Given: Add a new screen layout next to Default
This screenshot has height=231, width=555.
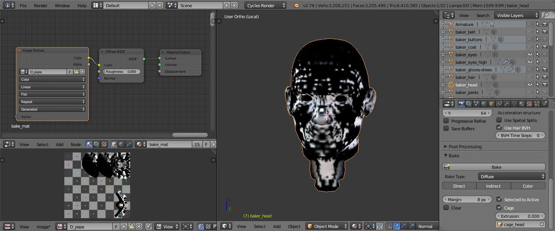Looking at the screenshot, I should point(152,6).
